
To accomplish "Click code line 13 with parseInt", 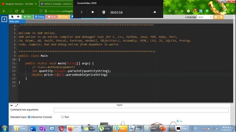I will click(x=72, y=71).
